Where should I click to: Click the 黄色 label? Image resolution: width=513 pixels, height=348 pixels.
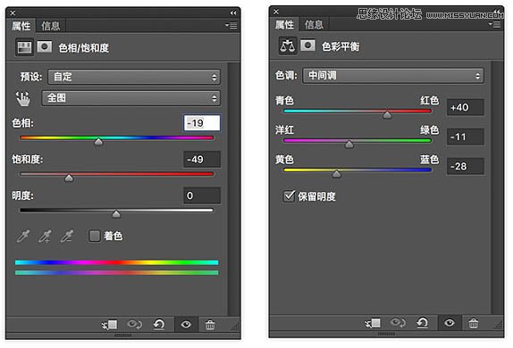coord(284,160)
